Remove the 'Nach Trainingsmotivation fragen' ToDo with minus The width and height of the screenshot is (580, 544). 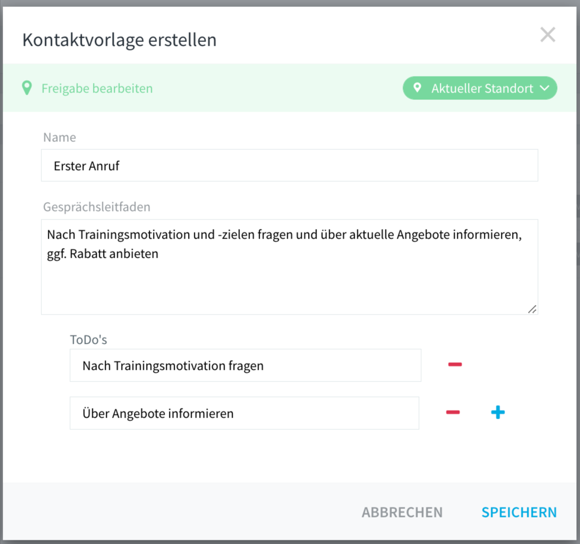(x=455, y=364)
